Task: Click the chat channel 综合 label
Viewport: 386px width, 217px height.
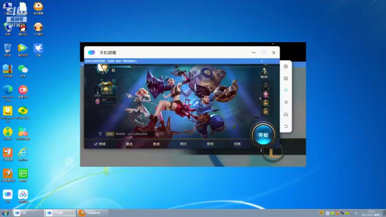Action: tap(110, 134)
